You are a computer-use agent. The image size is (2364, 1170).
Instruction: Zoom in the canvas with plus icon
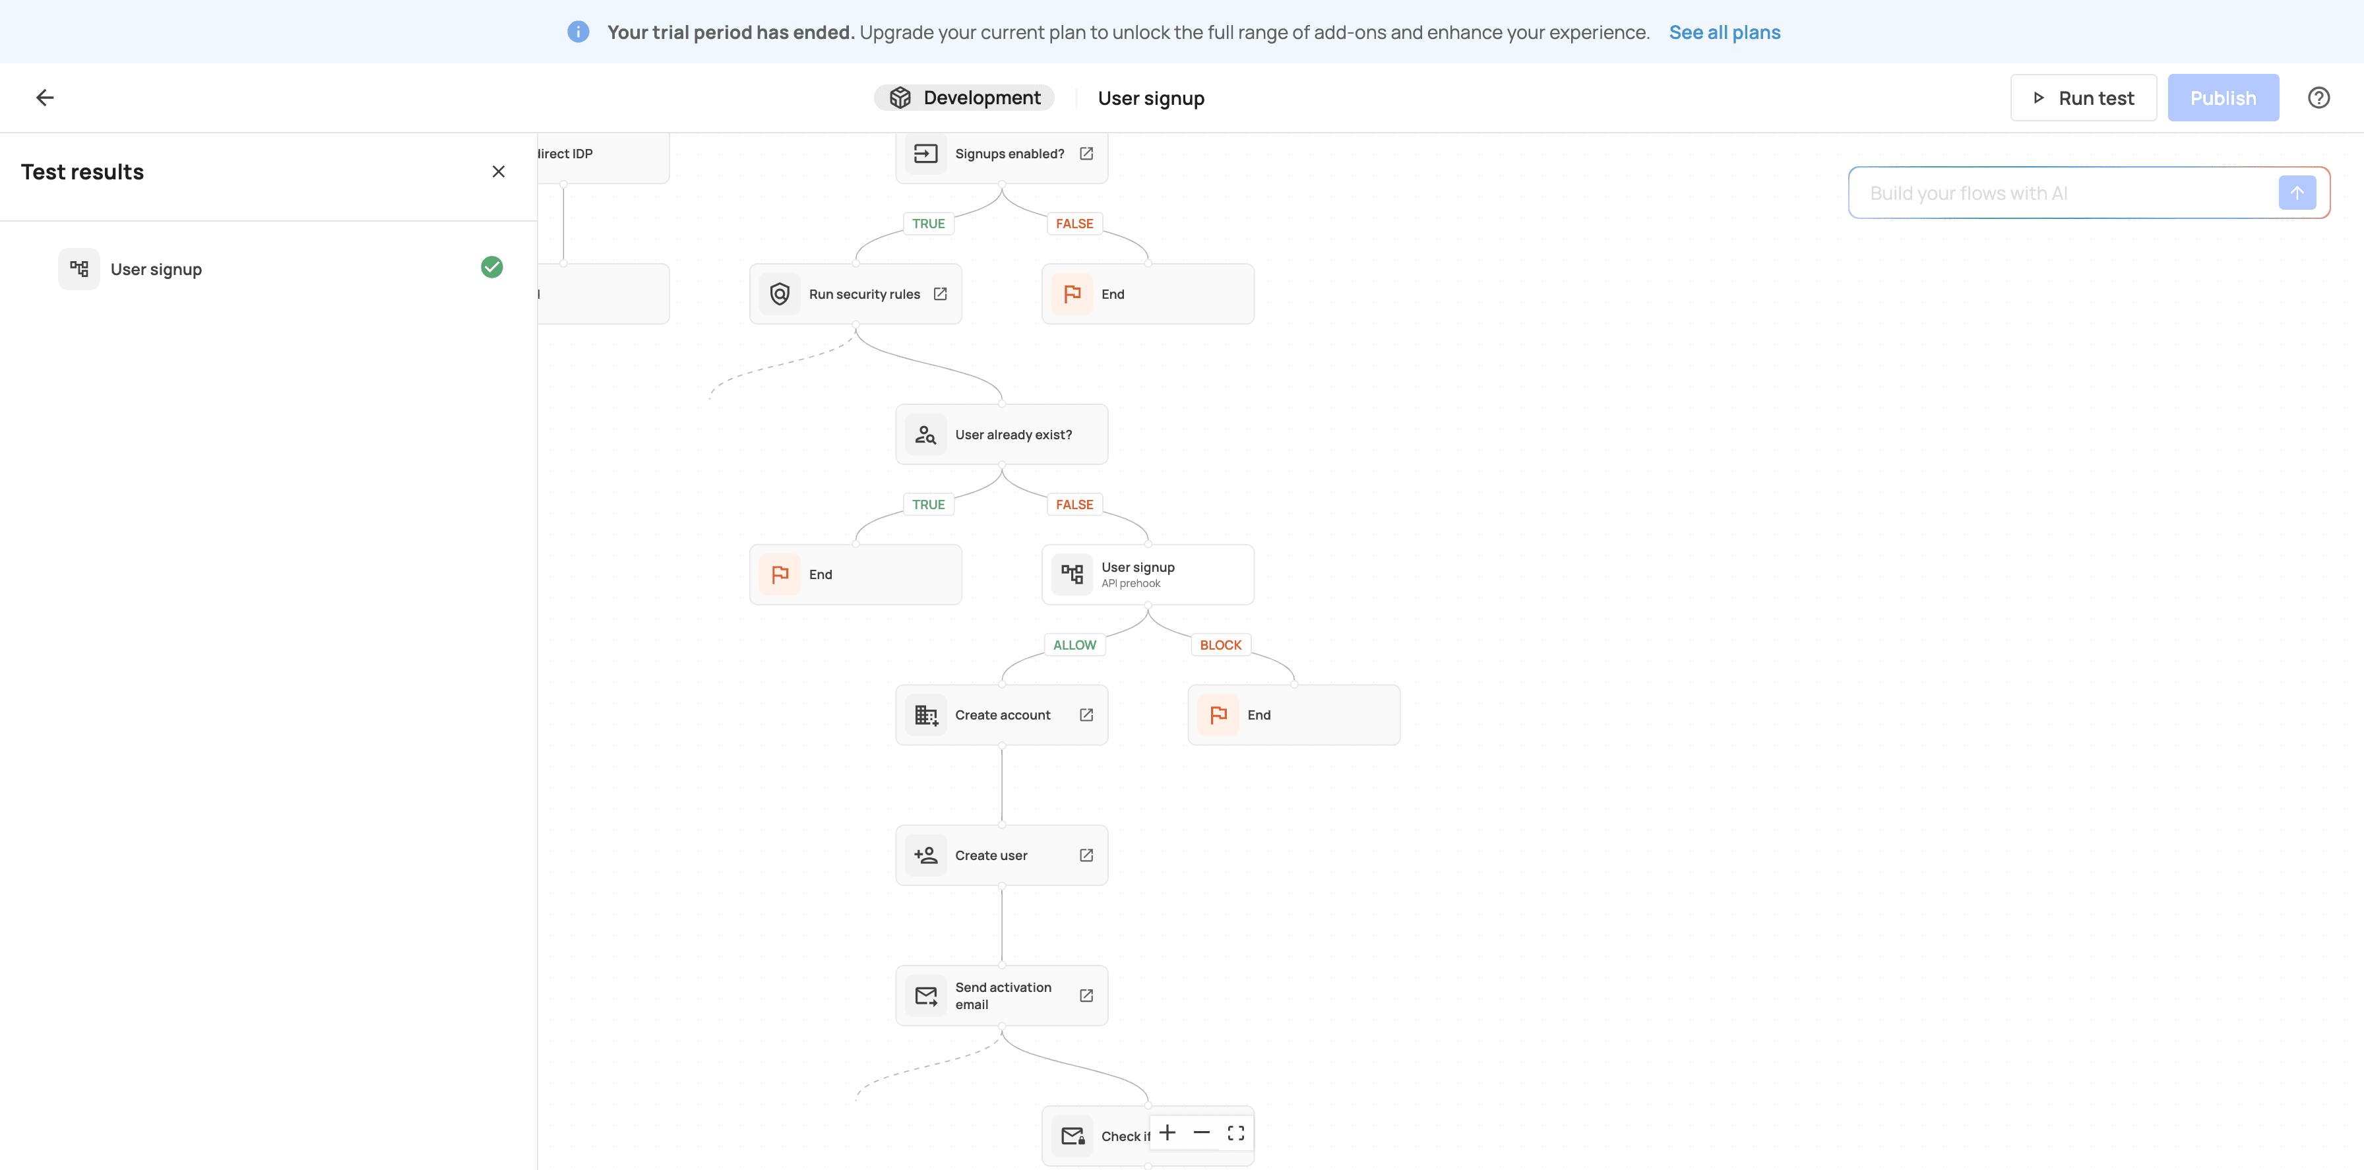pos(1167,1133)
